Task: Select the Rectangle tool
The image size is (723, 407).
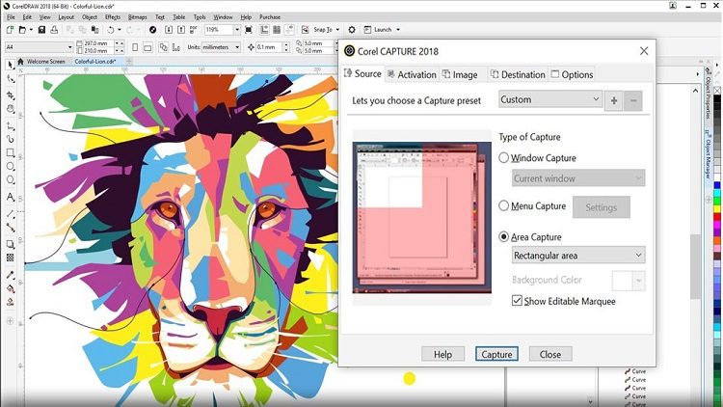Action: tap(11, 152)
